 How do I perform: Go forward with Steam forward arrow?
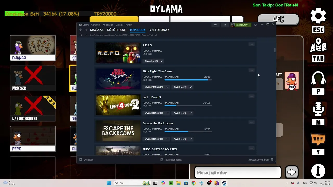86,30
